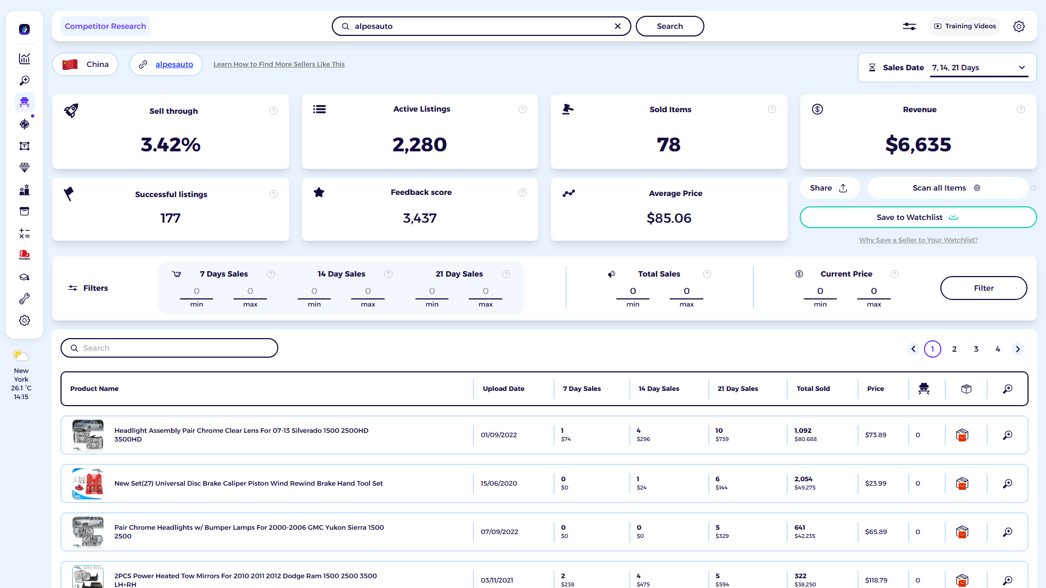Open the wrench tools sidebar icon

[25, 299]
